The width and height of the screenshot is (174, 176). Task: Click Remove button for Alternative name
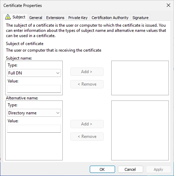click(x=87, y=137)
